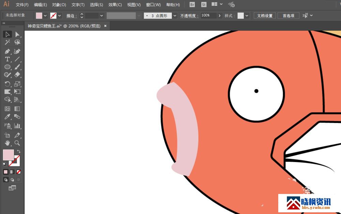The image size is (341, 214).
Task: Enable Draw Inside mode
Action: click(x=19, y=180)
